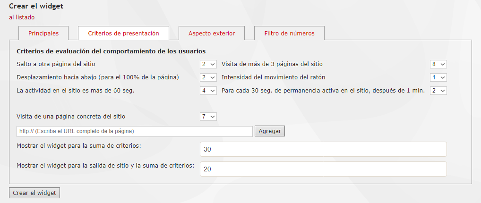481x203 pixels.
Task: Open the 'Salto a otra página del sitio' dropdown
Action: click(208, 64)
